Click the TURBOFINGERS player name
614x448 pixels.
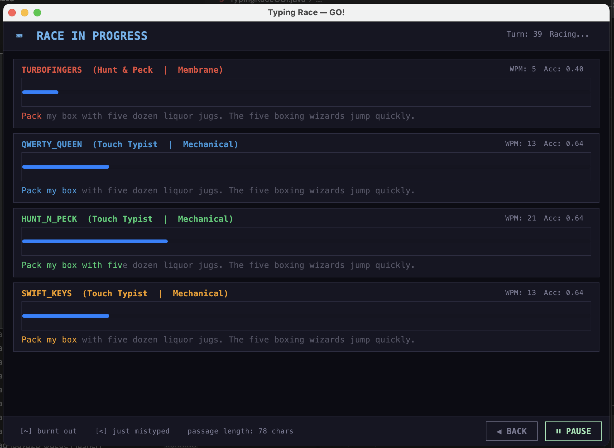(x=51, y=70)
